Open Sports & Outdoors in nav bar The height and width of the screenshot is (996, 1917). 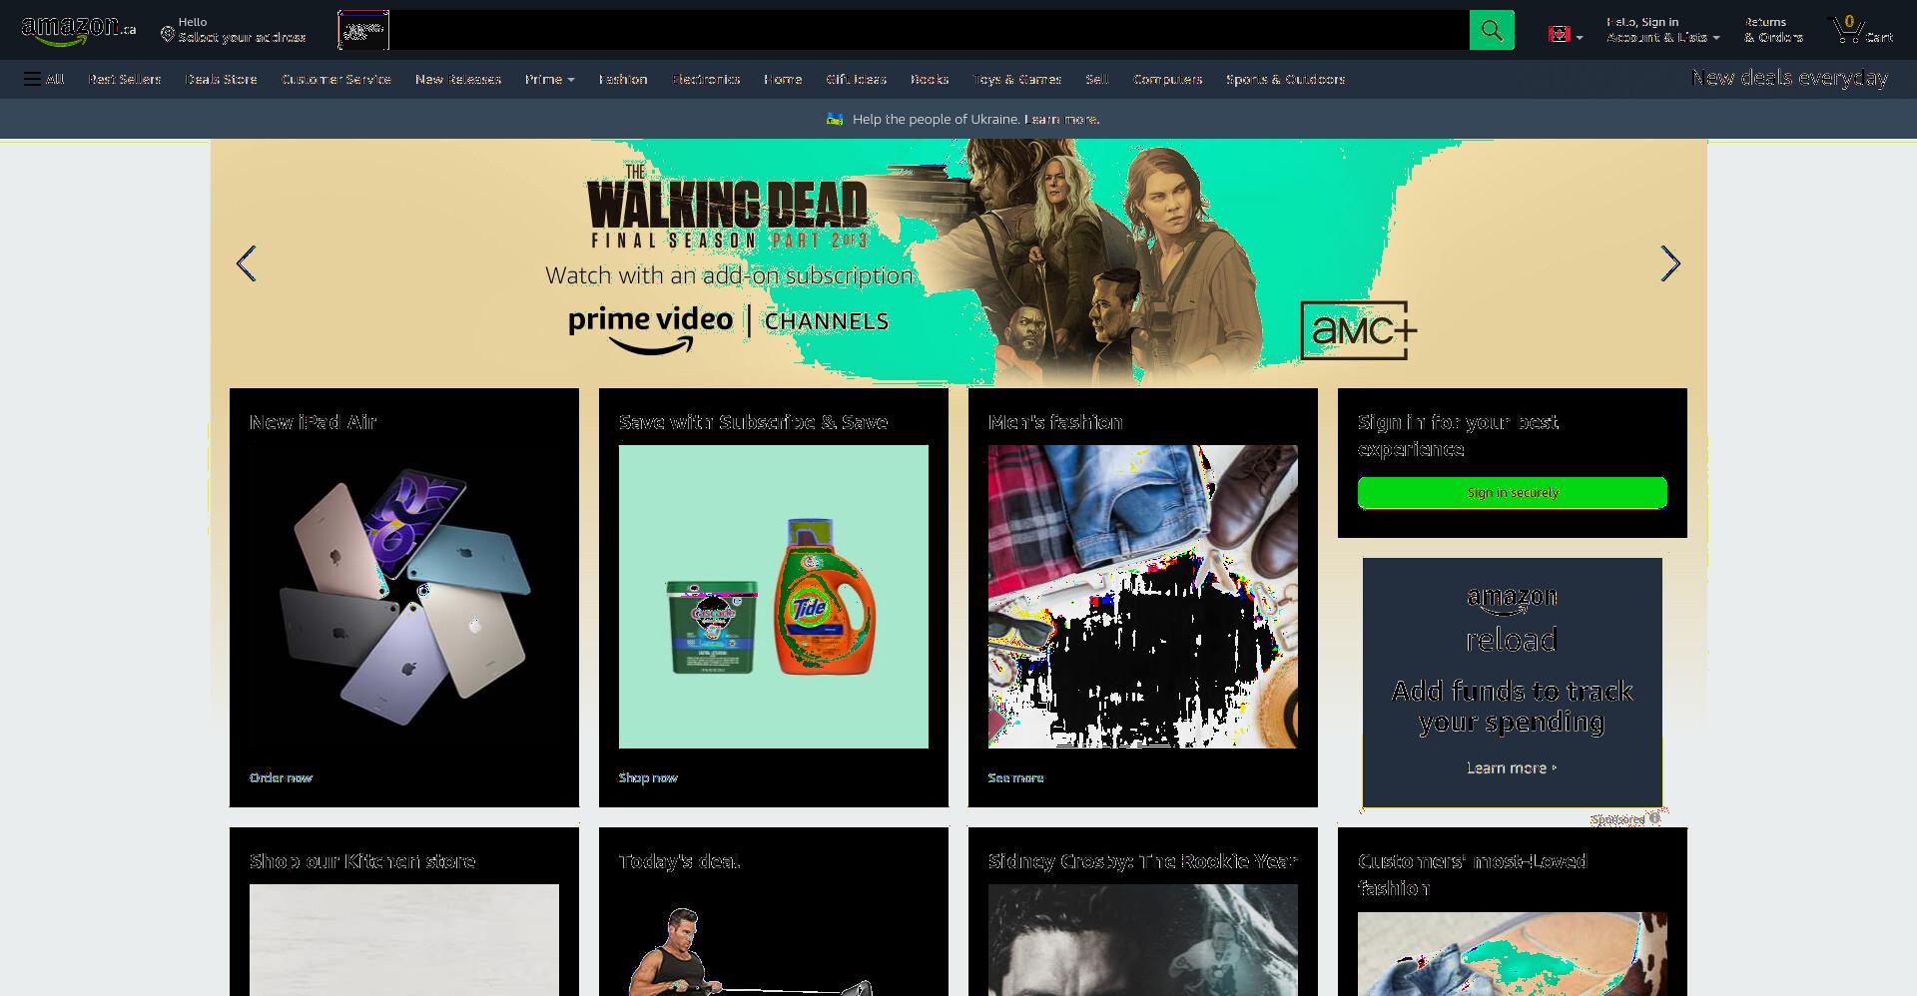[x=1286, y=79]
